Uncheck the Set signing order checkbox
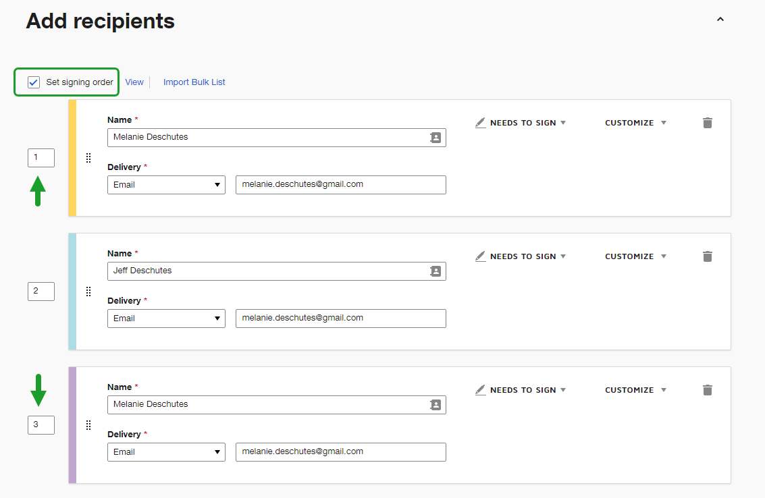 click(34, 82)
